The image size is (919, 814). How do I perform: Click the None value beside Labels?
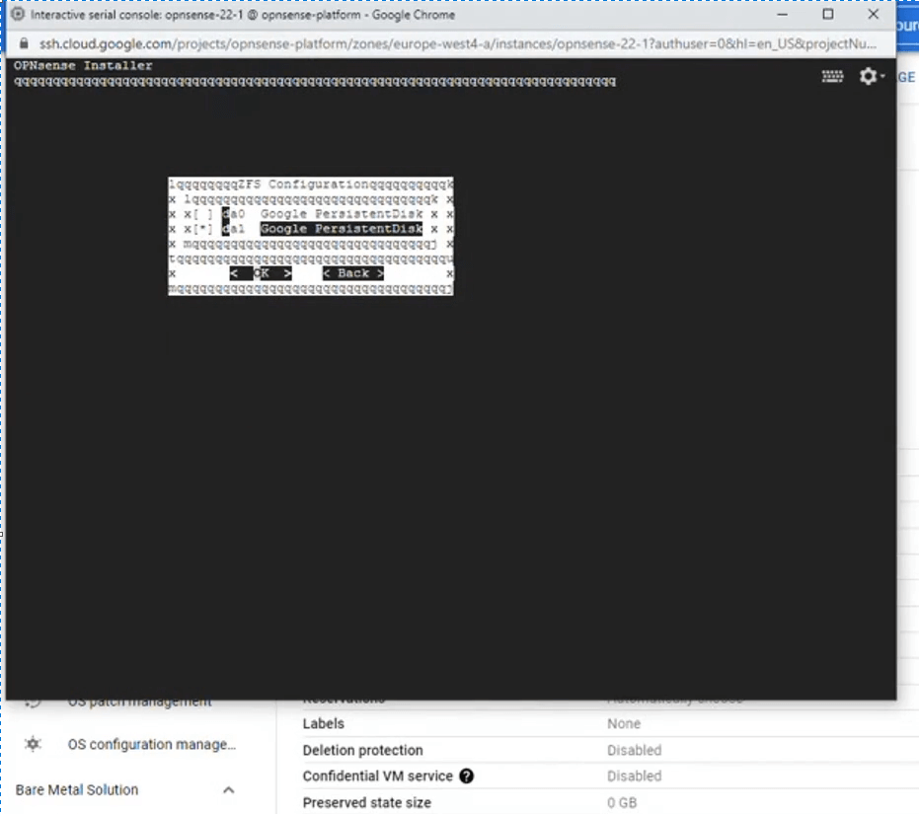click(x=624, y=724)
